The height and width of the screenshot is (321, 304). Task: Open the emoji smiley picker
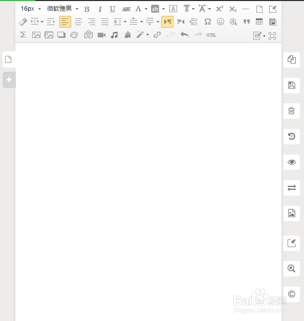[x=221, y=22]
